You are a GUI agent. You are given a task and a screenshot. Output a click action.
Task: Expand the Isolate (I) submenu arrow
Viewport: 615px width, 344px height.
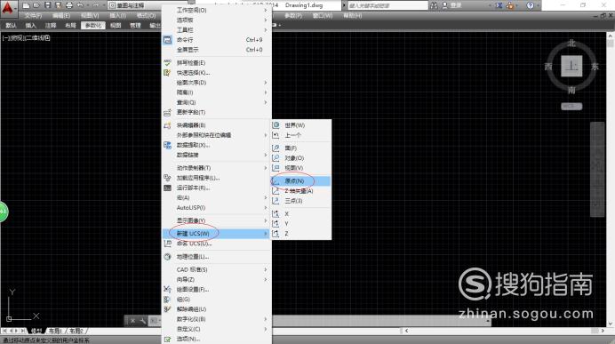pos(266,92)
